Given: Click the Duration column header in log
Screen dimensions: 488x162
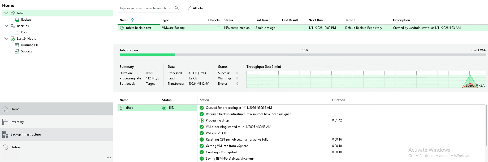Looking at the screenshot, I should [x=339, y=100].
